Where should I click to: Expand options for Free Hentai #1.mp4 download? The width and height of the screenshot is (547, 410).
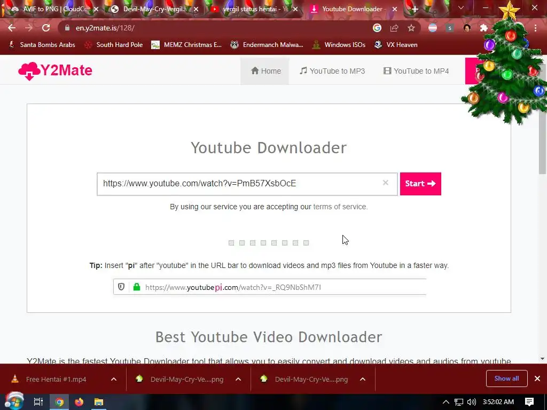click(x=114, y=380)
